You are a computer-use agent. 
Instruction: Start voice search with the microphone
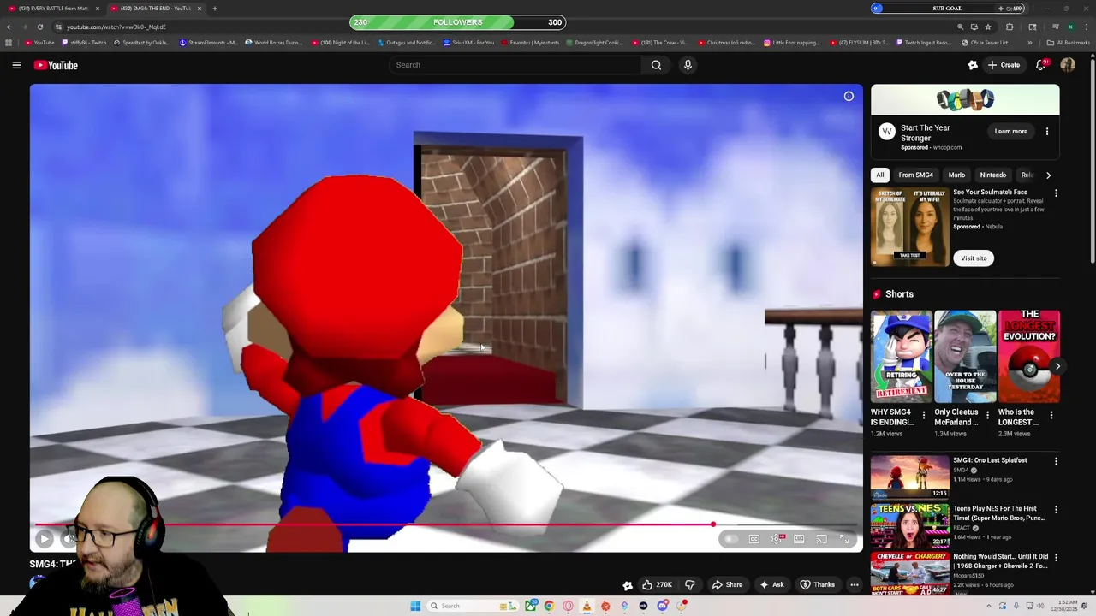click(x=688, y=65)
